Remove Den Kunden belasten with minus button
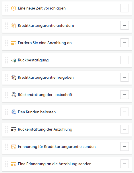The width and height of the screenshot is (134, 173). point(125,112)
